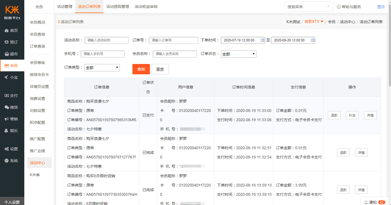Open 微信会员卡 in the submenu
This screenshot has width=391, height=205.
[39, 75]
